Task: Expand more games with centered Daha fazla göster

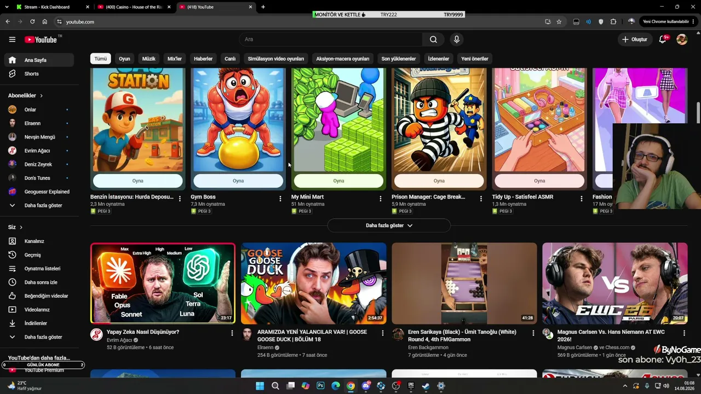Action: coord(389,225)
